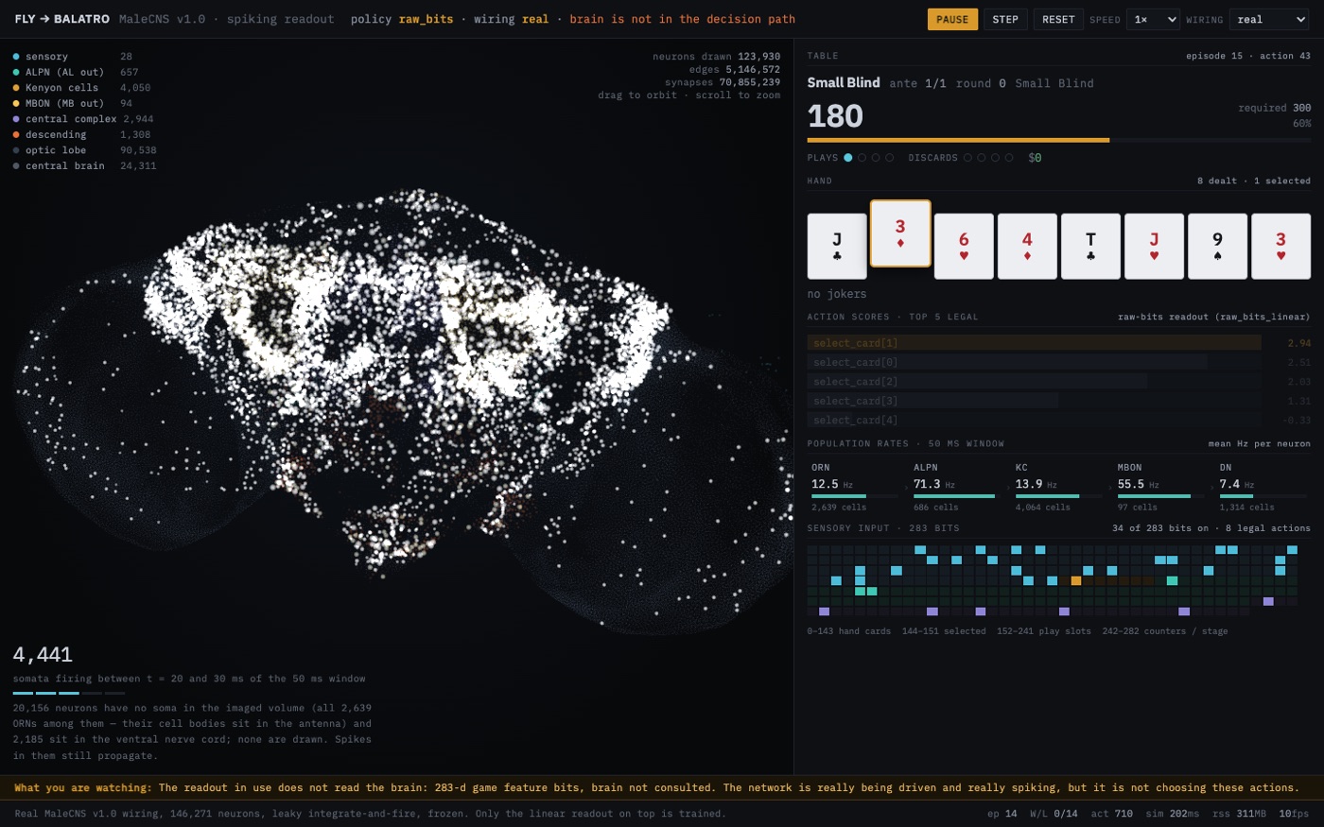This screenshot has width=1324, height=827.
Task: Click the $0 money value
Action: point(1035,158)
